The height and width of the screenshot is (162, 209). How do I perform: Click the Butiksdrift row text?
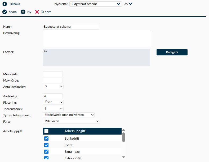[72, 139]
